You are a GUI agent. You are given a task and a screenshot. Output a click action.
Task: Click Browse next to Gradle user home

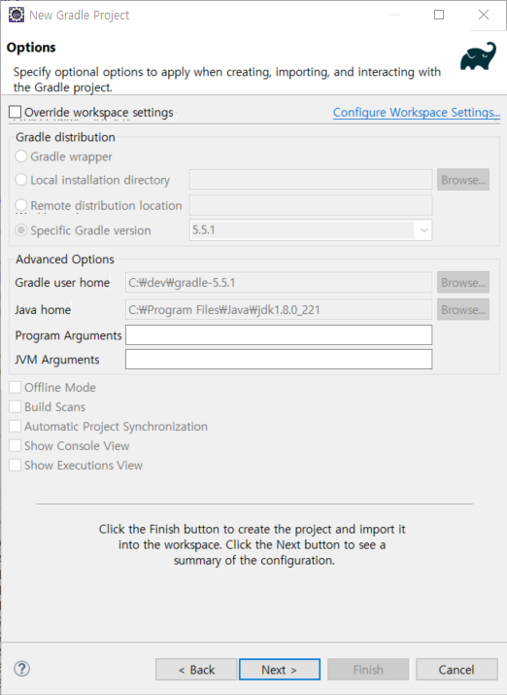463,282
